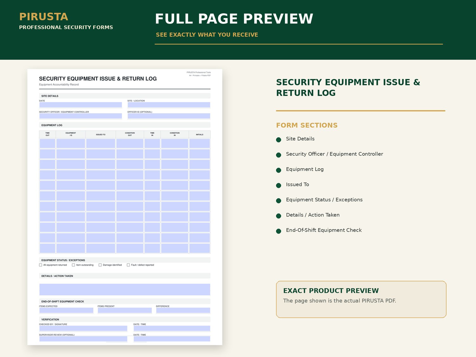Viewport: 476px width, 357px height.
Task: Click 'PIRUSTA Professional Tools' note on form corner
Action: [199, 72]
